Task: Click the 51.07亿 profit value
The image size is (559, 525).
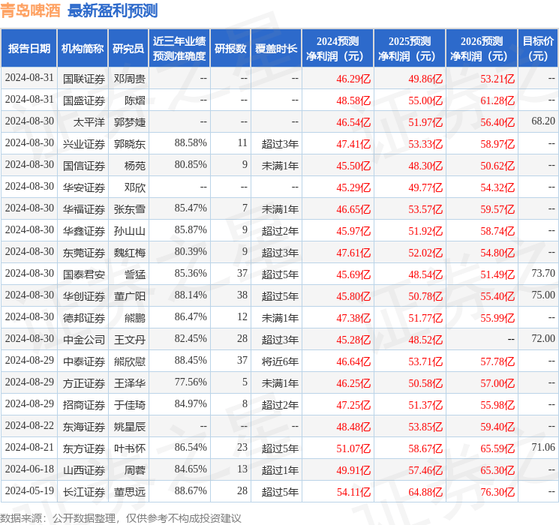Action: (353, 448)
